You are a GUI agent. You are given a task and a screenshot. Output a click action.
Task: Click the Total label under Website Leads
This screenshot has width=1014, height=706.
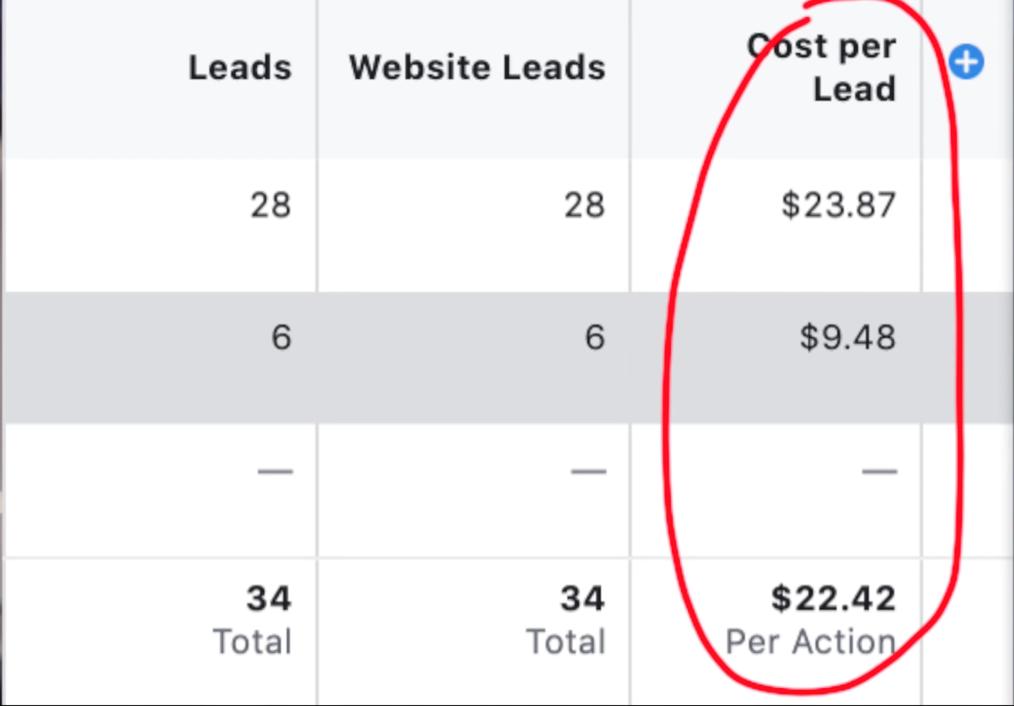click(565, 641)
